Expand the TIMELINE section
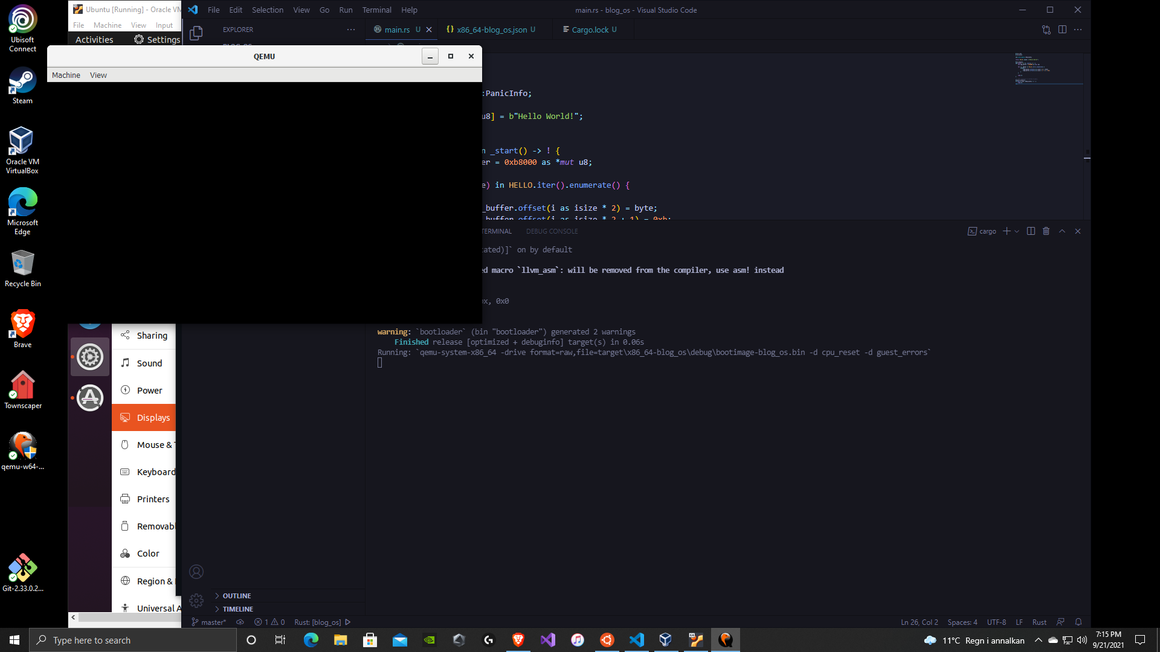Screen dimensions: 1160x652 click(x=288, y=609)
